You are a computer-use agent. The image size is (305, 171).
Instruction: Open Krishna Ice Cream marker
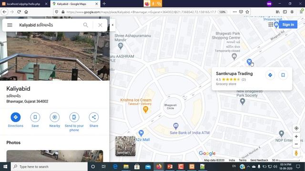(x=145, y=110)
